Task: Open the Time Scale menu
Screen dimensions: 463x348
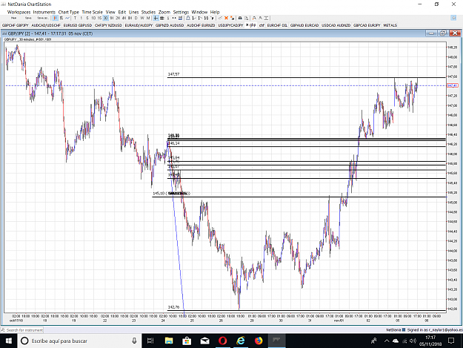Action: pyautogui.click(x=92, y=12)
